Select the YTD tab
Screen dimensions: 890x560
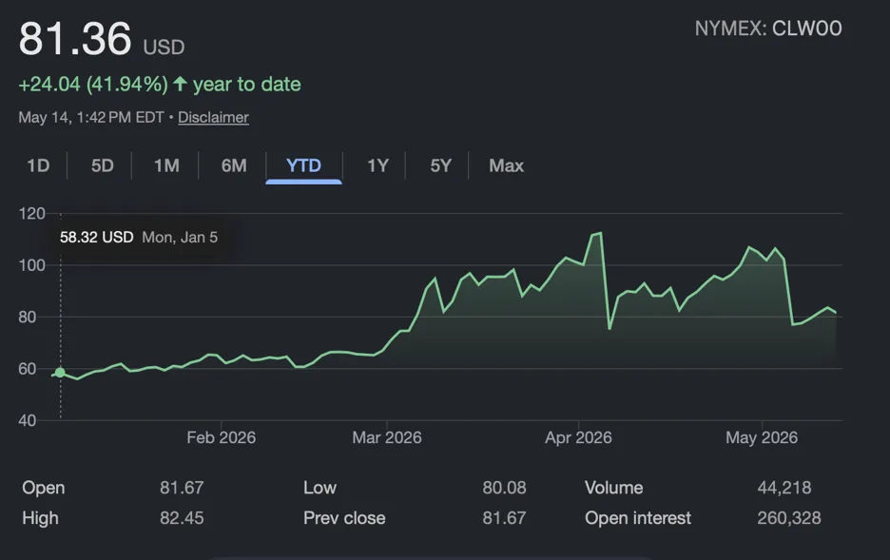(303, 165)
